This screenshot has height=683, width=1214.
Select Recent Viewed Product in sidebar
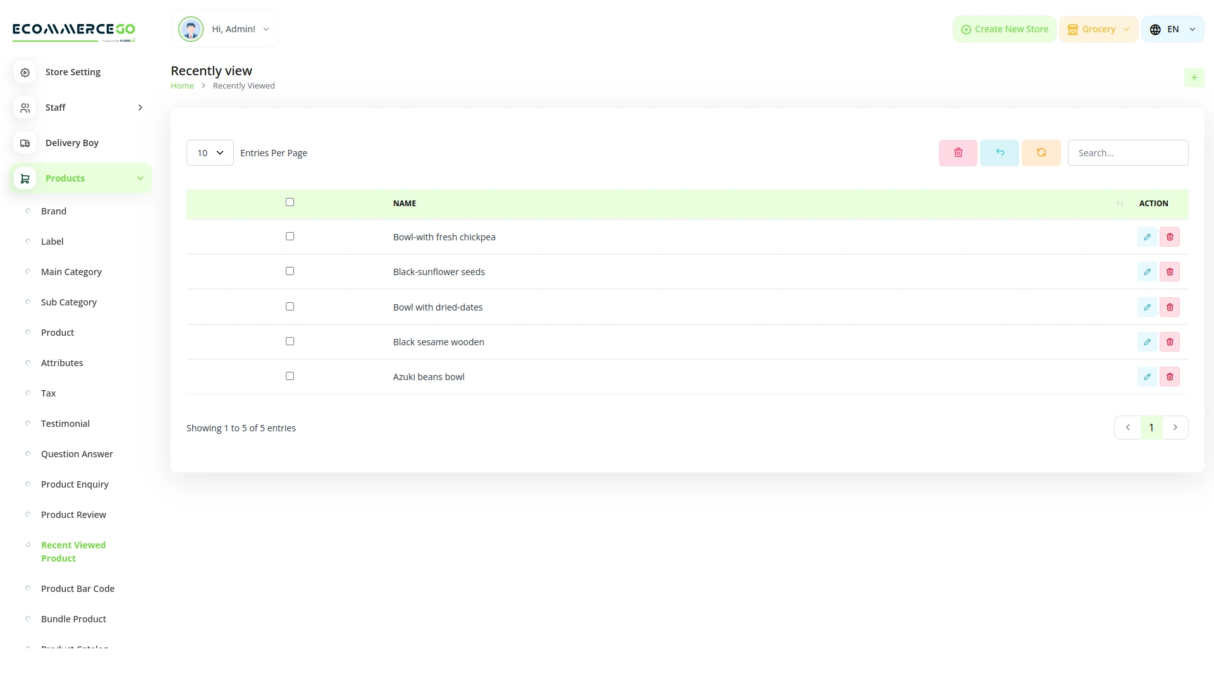[73, 551]
